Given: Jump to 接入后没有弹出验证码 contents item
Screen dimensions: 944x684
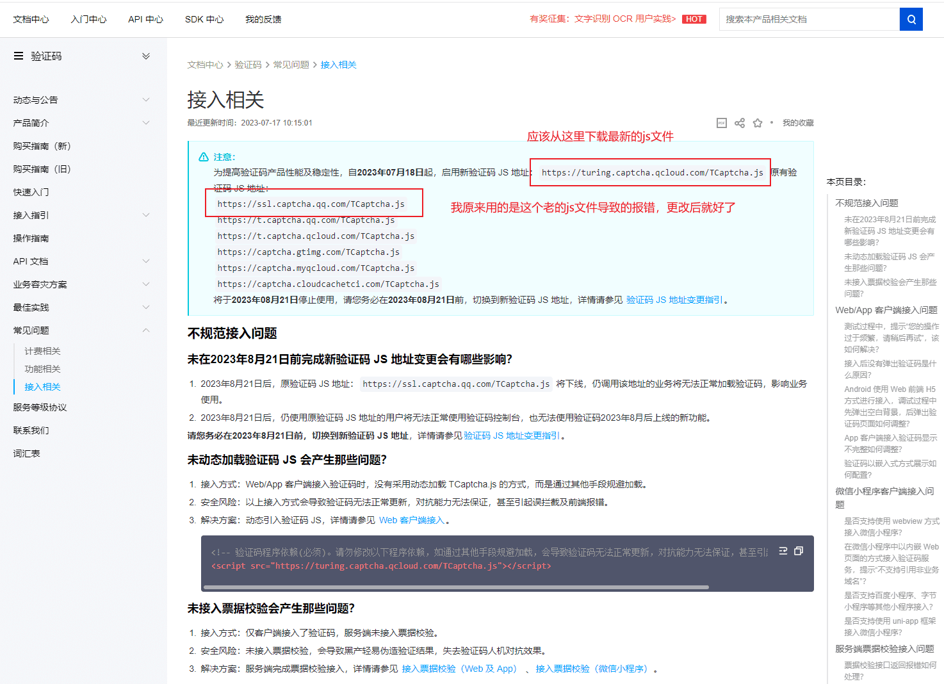Looking at the screenshot, I should point(890,369).
